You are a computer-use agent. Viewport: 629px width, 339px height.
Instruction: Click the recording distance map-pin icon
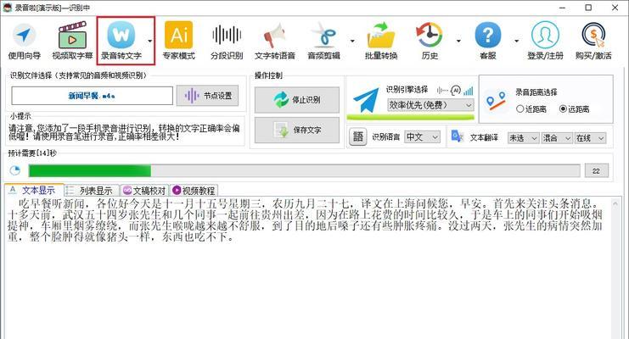coord(496,101)
